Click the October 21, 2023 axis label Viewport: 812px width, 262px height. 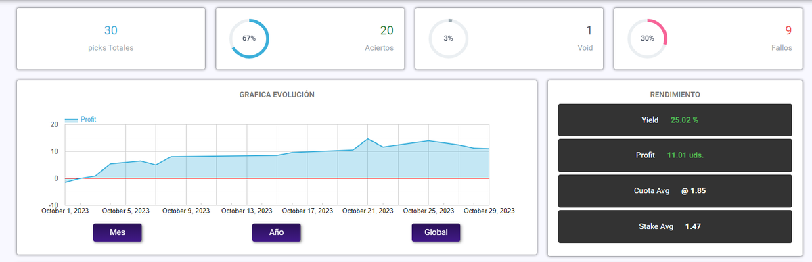pos(368,211)
